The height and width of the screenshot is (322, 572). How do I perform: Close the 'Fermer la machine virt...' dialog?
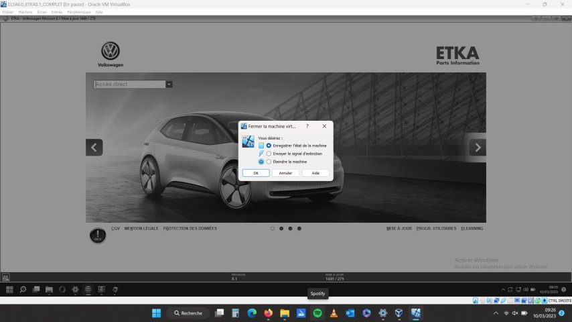tap(324, 126)
